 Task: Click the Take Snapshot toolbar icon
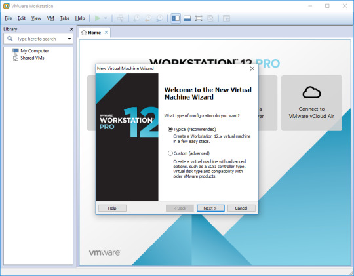[x=137, y=18]
